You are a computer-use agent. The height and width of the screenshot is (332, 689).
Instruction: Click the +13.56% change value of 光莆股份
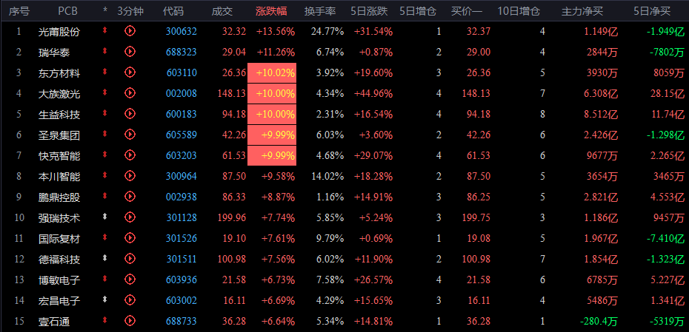point(276,31)
